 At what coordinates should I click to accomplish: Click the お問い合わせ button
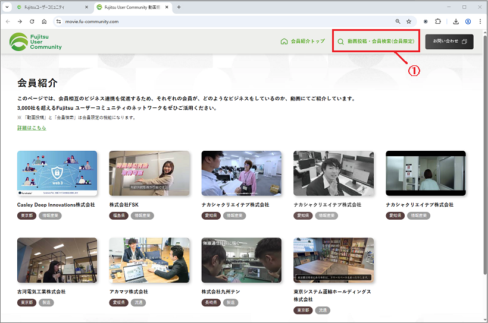tap(449, 42)
